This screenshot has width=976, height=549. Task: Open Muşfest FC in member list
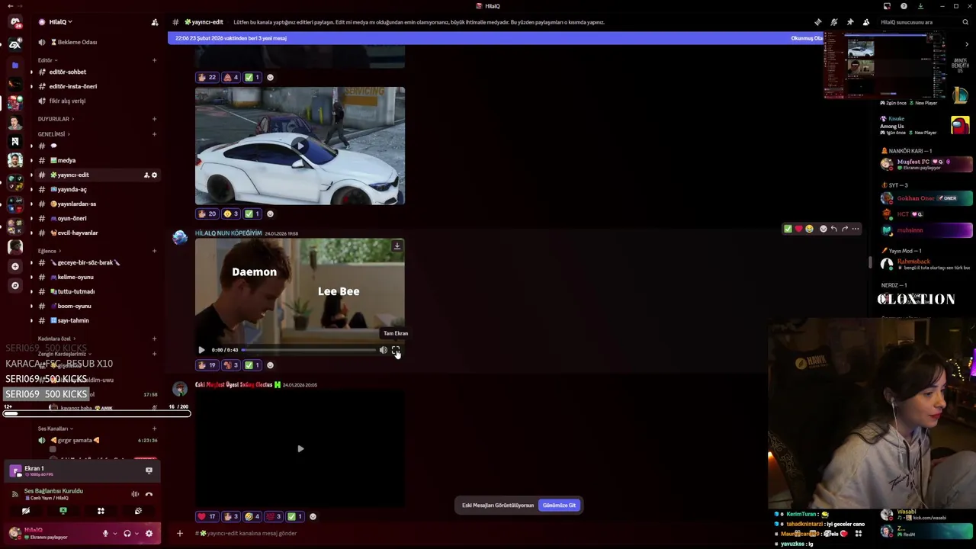[926, 164]
